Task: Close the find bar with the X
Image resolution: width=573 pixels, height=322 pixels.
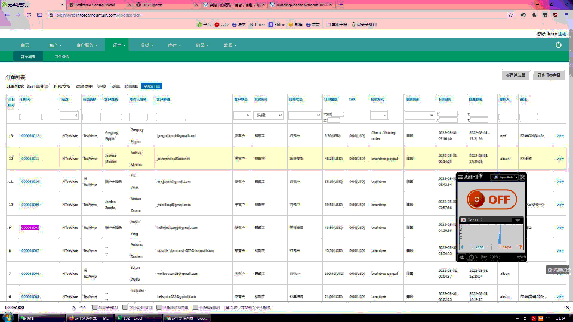Action: 568,308
